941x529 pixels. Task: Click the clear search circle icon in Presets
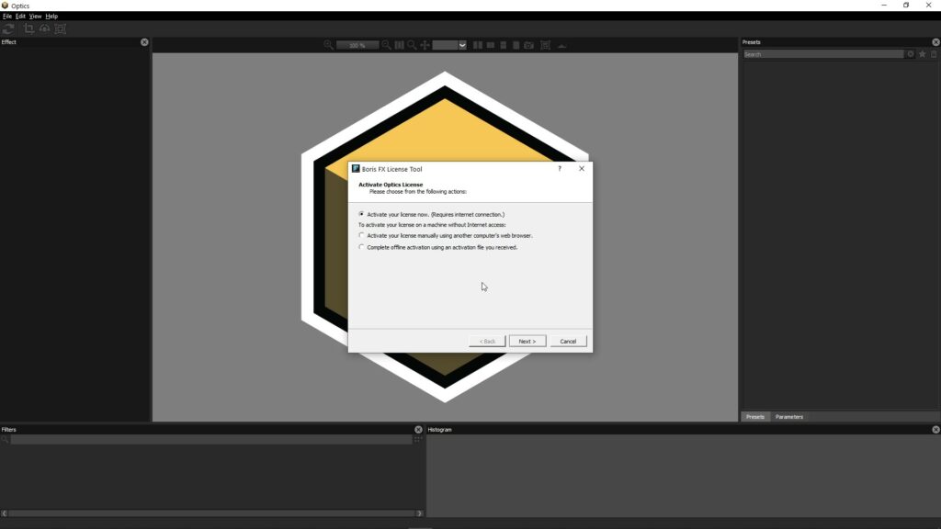coord(911,54)
